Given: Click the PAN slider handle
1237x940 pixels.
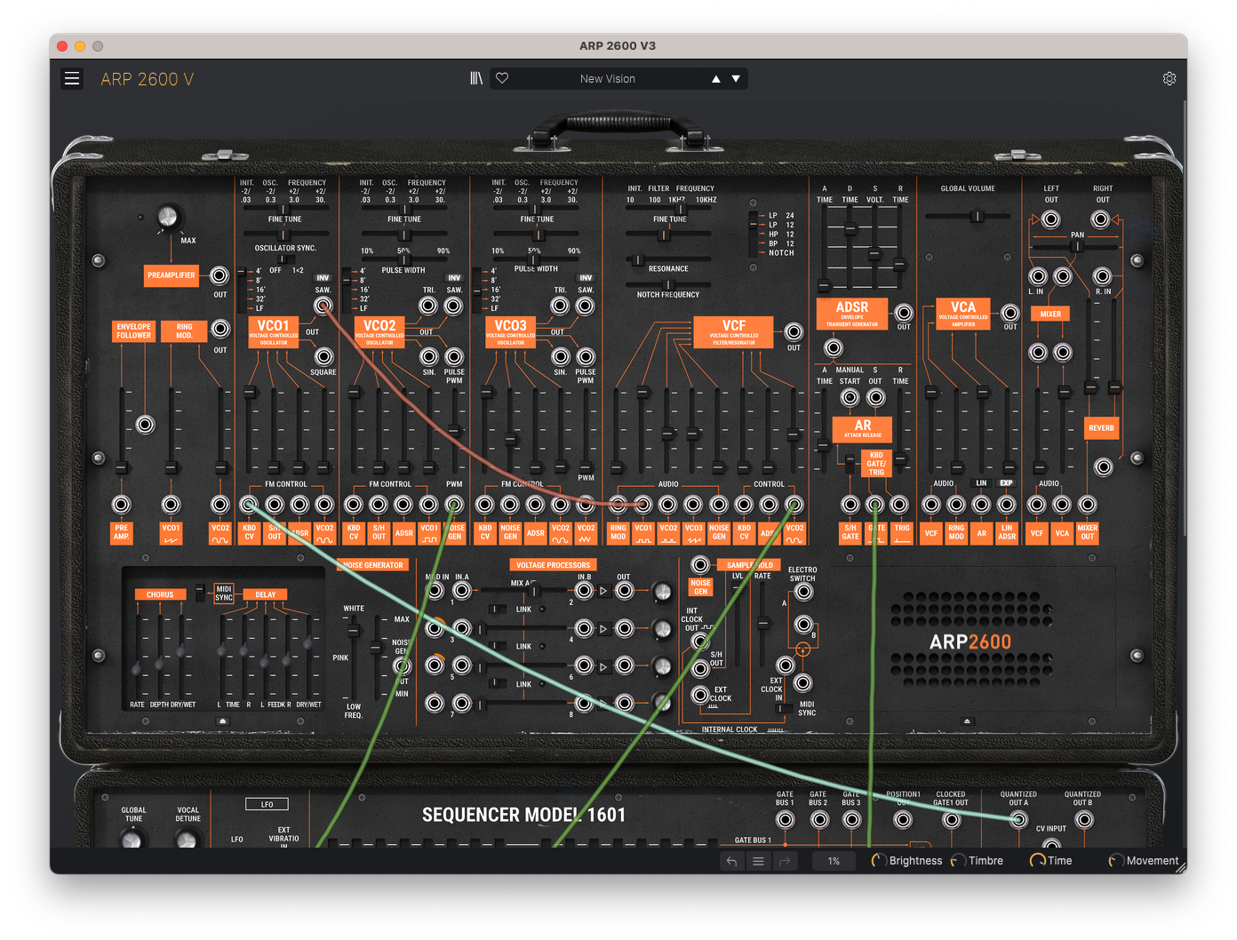Looking at the screenshot, I should coord(1077,245).
